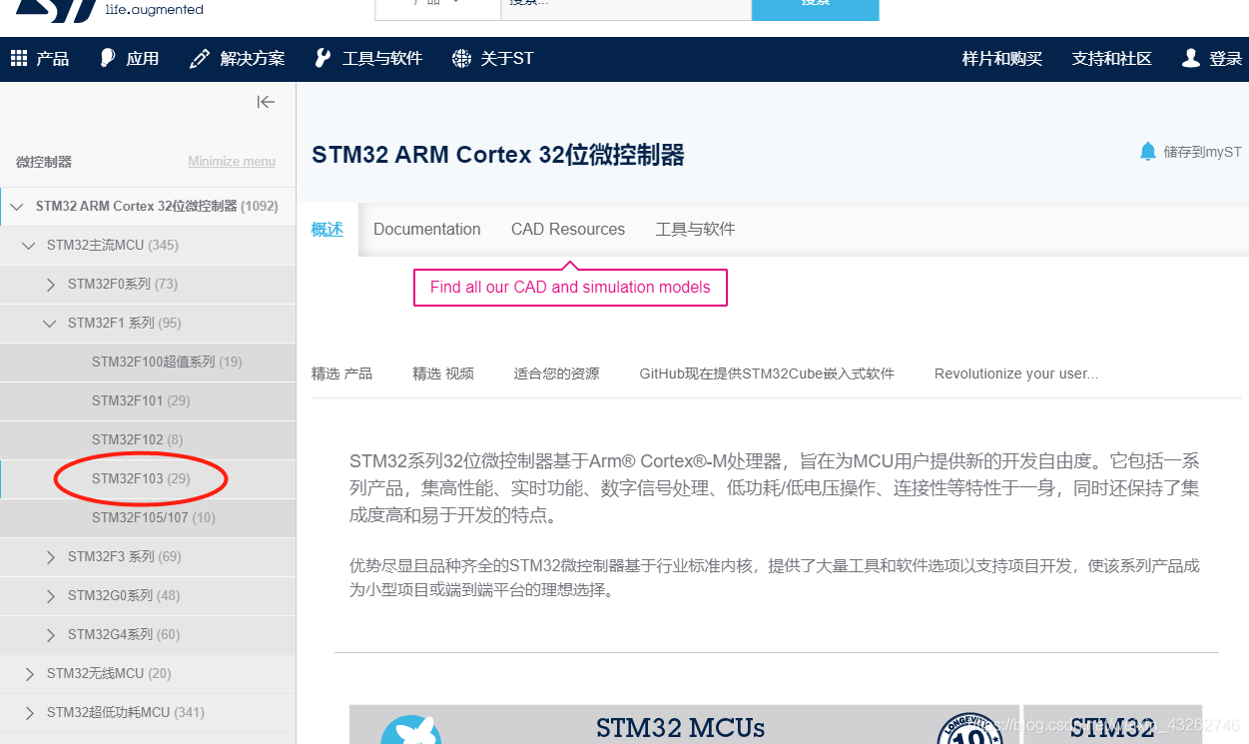The height and width of the screenshot is (744, 1249).
Task: Click STM32超低功耗MCU (341) label
Action: pos(126,713)
